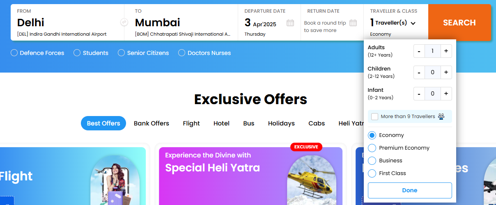Open the departure date calendar icon
This screenshot has height=205, width=496.
pos(290,23)
